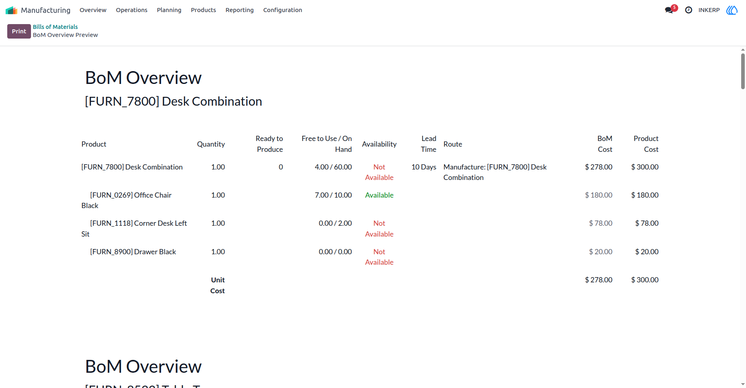Click the Ready to Produce column header

coord(269,144)
